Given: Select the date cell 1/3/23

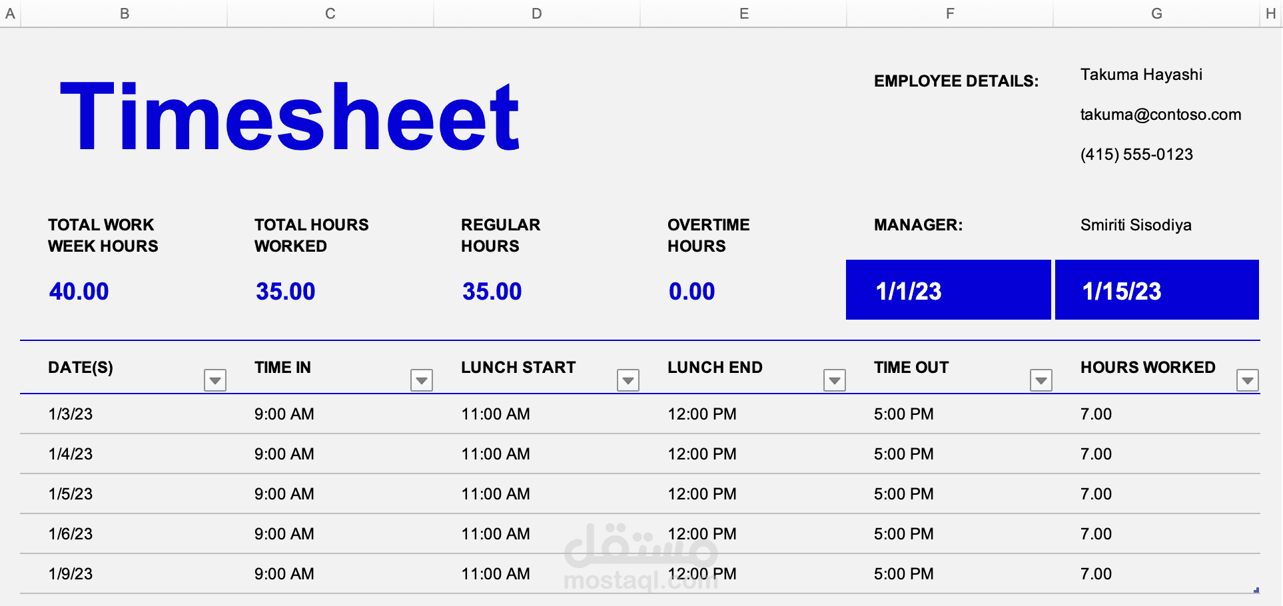Looking at the screenshot, I should [x=70, y=414].
